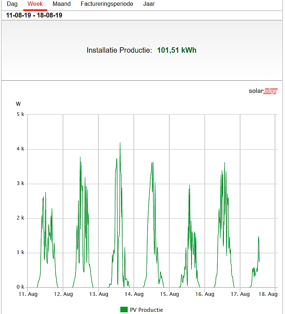Click the 101,51 kWh production value
The width and height of the screenshot is (285, 314).
point(177,50)
